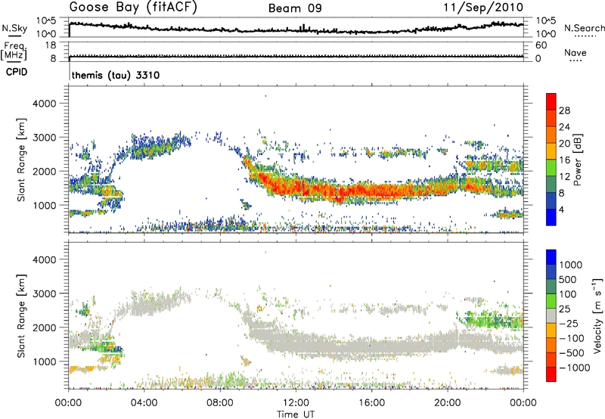605x419 pixels.
Task: Click the "Beam 09" label
Action: (295, 8)
